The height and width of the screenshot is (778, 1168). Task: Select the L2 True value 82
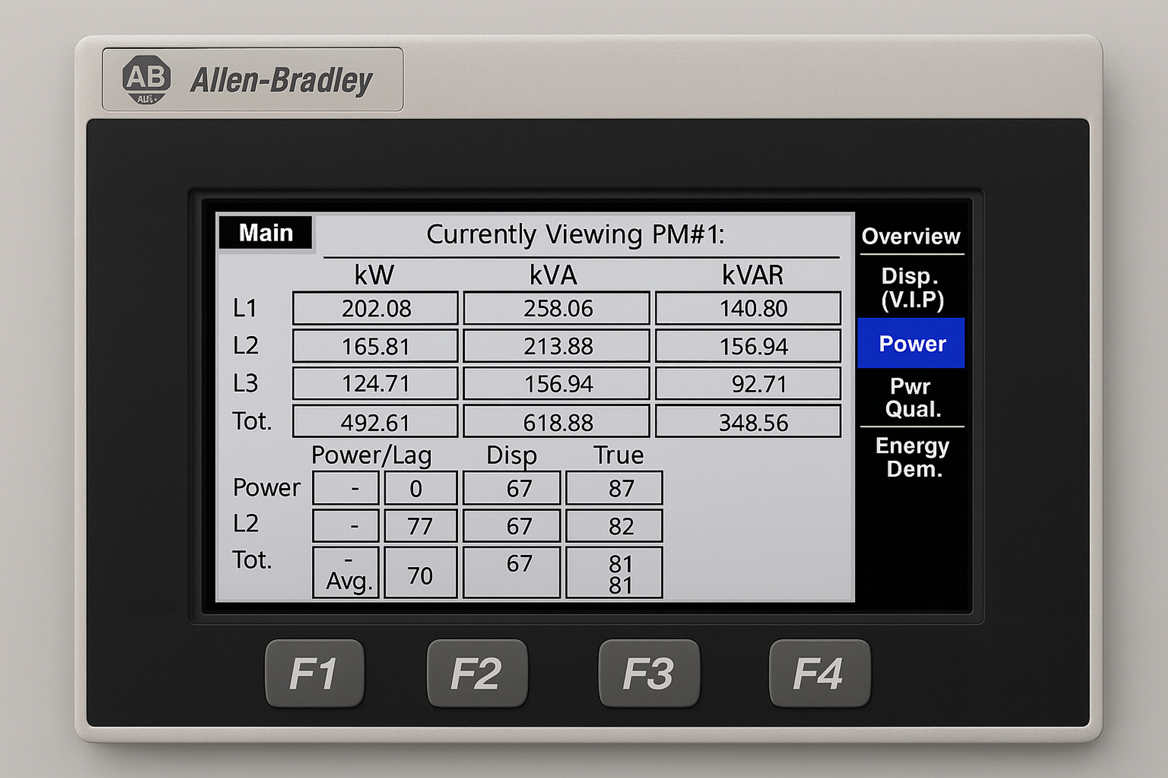click(614, 526)
